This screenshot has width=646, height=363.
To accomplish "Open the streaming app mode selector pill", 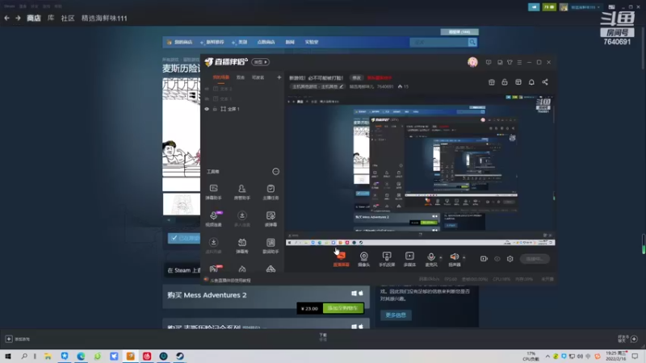I will (x=260, y=62).
